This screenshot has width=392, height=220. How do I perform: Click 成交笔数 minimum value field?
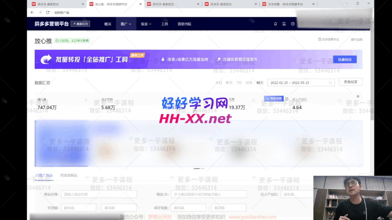pos(188,207)
